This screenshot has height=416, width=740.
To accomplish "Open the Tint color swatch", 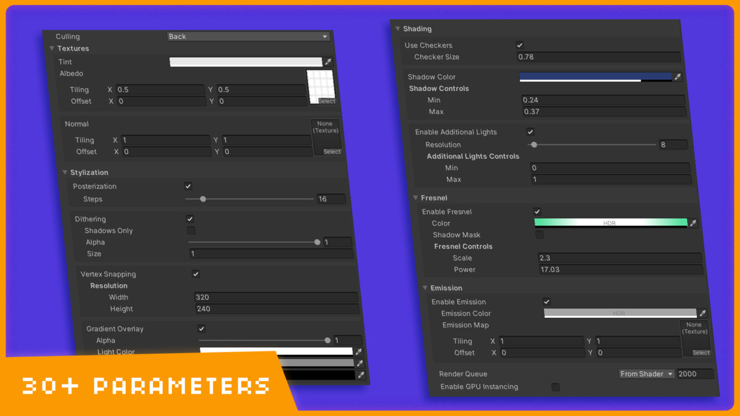I will [x=246, y=62].
